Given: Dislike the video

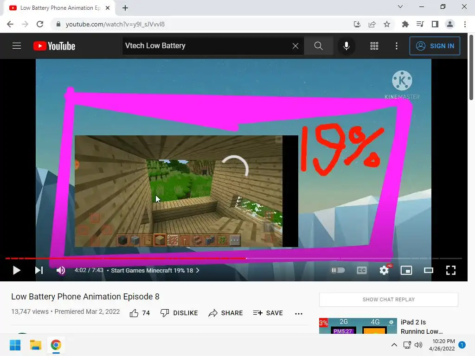Looking at the screenshot, I should 179,313.
